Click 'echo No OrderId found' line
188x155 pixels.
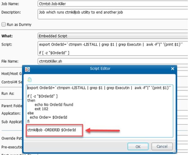[54, 104]
